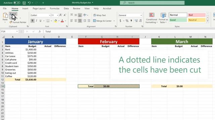Screen dimensions: 215x120
Task: Open Name Box dropdown arrow
Action: pyautogui.click(x=17, y=31)
